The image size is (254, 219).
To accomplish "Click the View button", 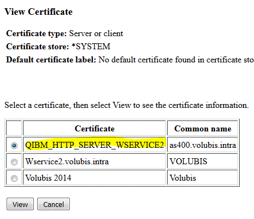I will 20,204.
